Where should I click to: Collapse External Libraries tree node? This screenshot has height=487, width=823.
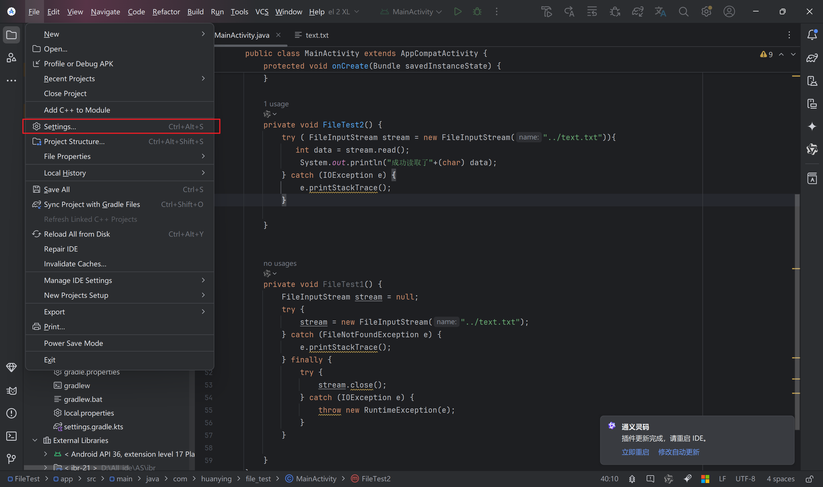(x=35, y=440)
